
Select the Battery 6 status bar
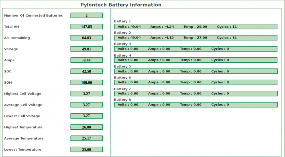(x=196, y=82)
